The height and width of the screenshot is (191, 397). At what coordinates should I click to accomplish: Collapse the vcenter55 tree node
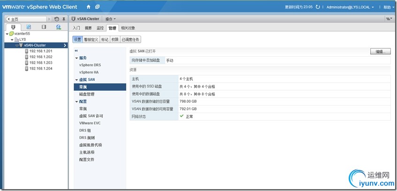[x=7, y=34]
